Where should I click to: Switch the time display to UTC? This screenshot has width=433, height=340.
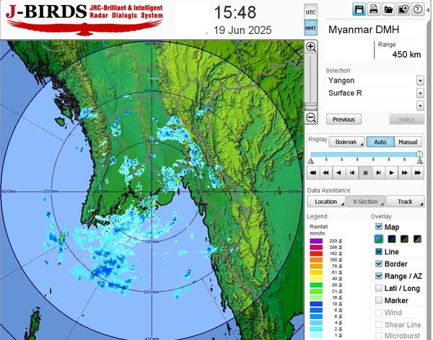(x=310, y=12)
